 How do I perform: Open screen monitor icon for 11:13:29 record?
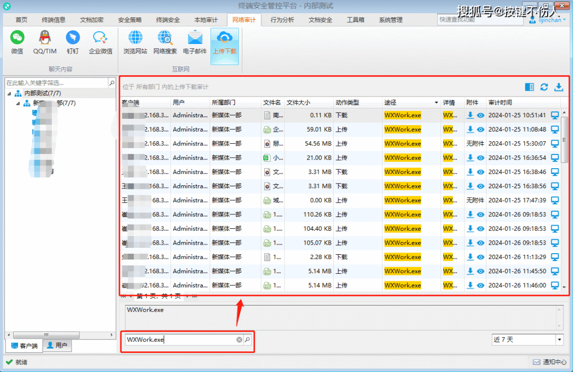pyautogui.click(x=555, y=257)
